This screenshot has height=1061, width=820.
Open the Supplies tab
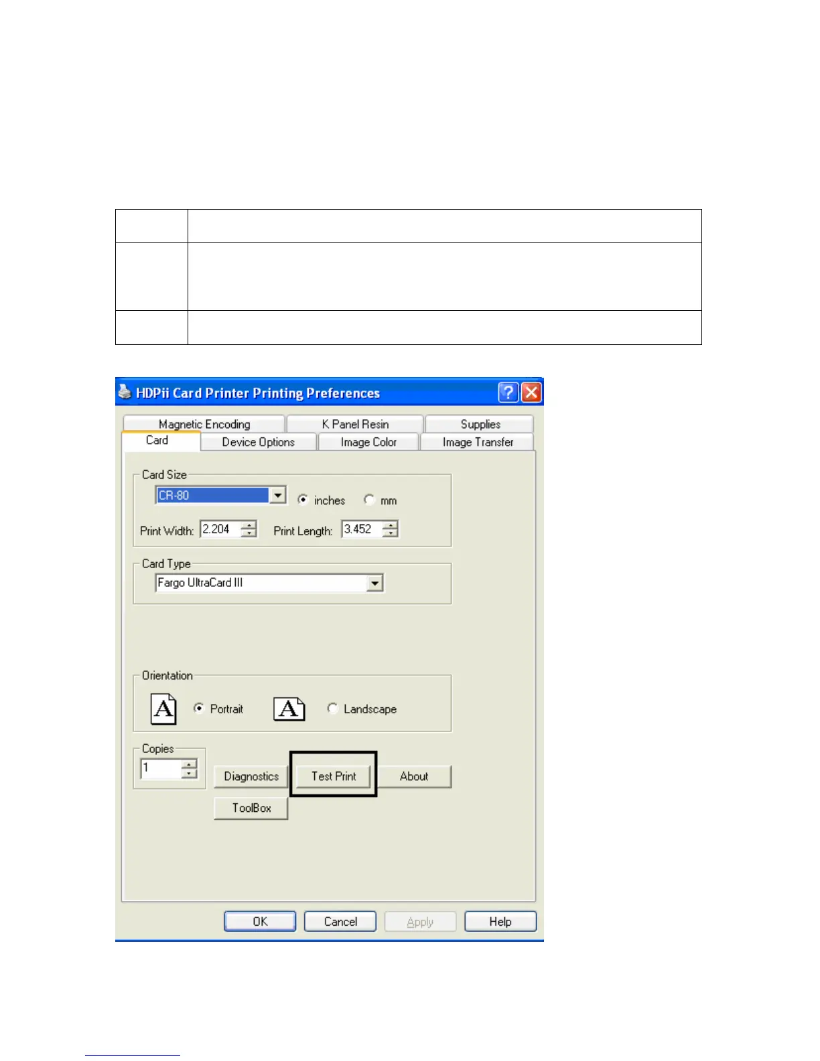coord(480,424)
